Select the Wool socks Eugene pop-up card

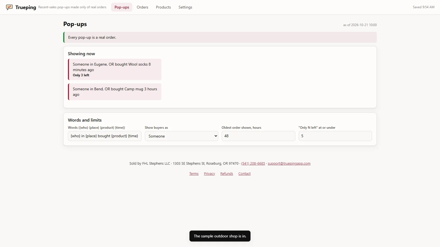click(115, 69)
